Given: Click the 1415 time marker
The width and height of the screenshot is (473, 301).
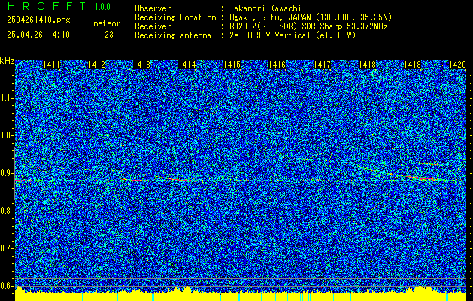Looking at the screenshot, I should tap(232, 65).
